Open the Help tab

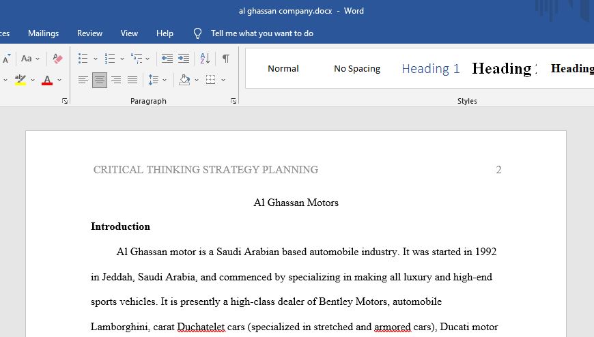[x=165, y=33]
